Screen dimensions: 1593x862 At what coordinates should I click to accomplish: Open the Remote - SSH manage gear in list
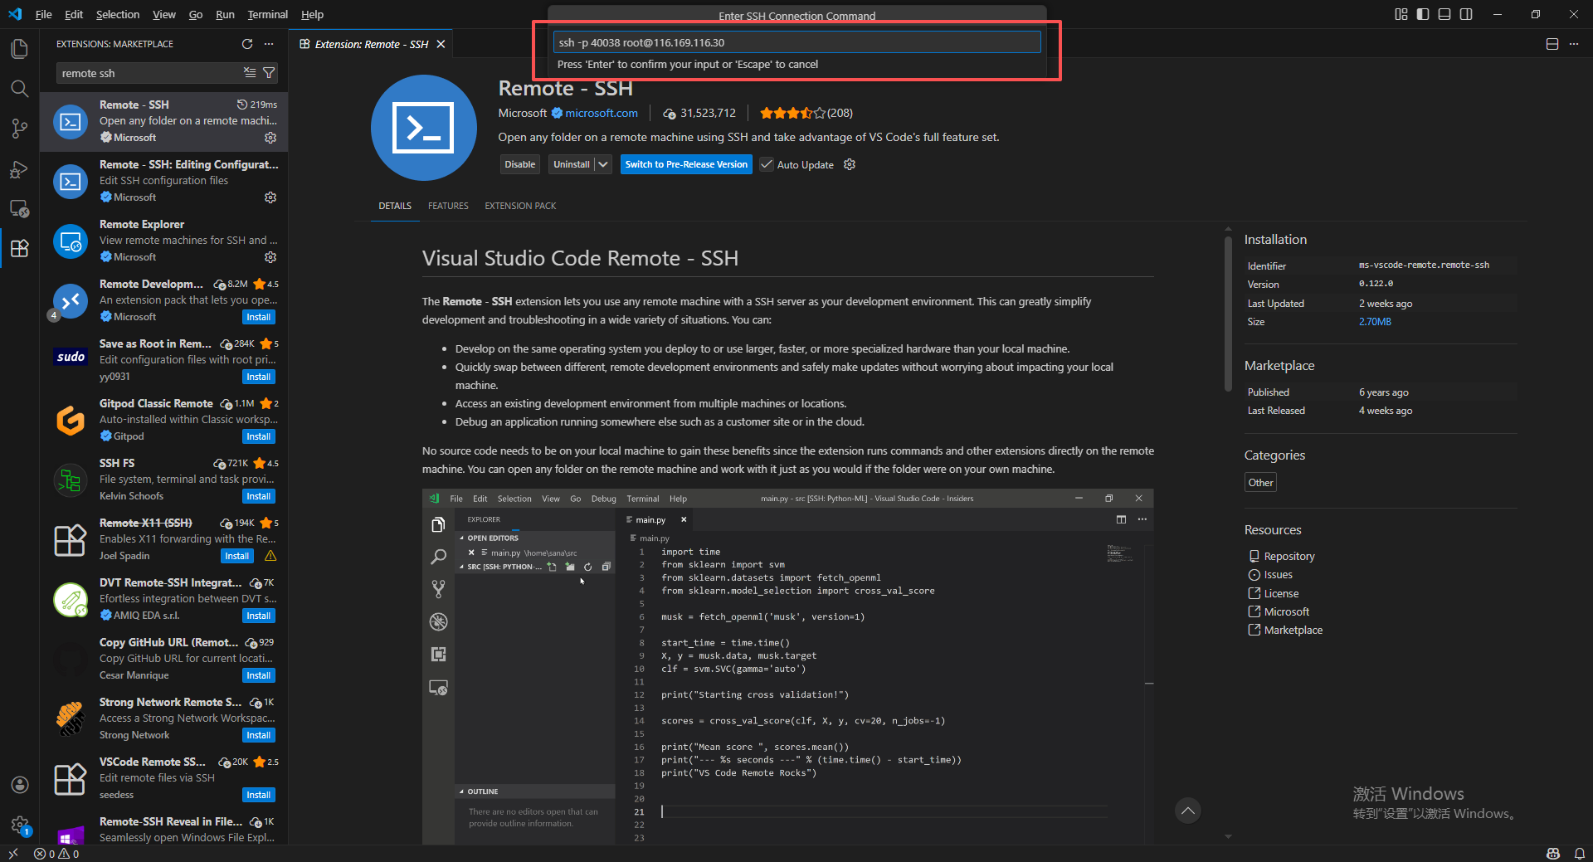pyautogui.click(x=270, y=138)
